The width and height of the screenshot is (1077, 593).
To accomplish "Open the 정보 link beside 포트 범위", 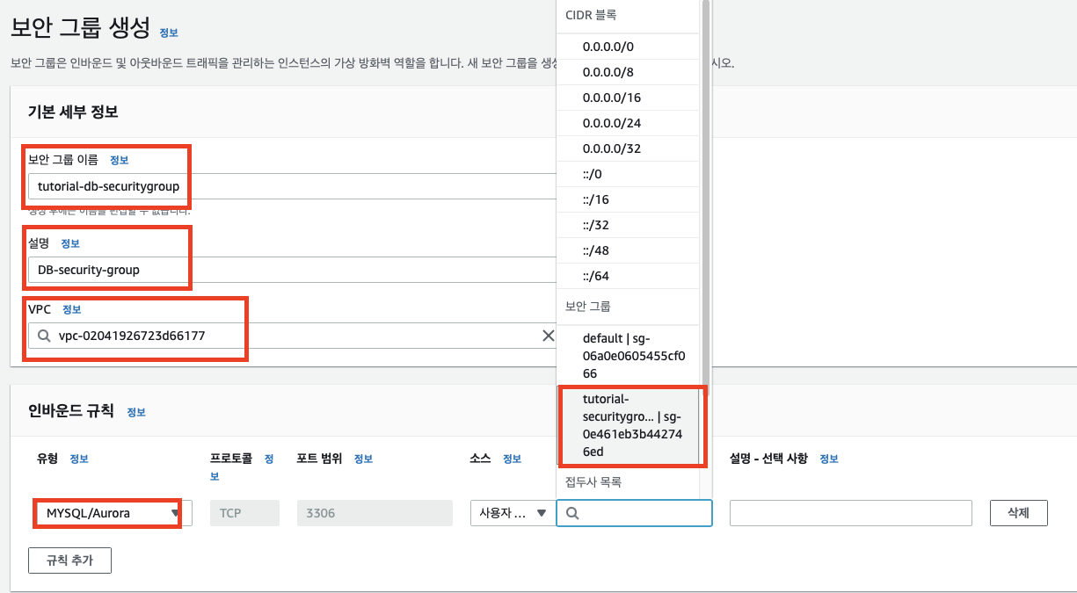I will 364,459.
